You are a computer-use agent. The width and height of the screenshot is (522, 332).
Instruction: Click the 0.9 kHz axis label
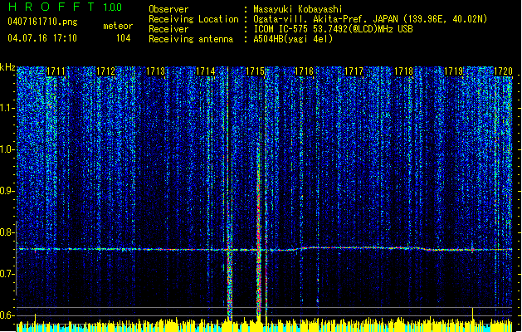tap(7, 191)
